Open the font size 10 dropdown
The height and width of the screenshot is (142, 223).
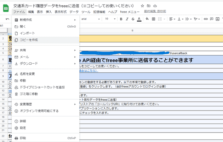pos(110,19)
